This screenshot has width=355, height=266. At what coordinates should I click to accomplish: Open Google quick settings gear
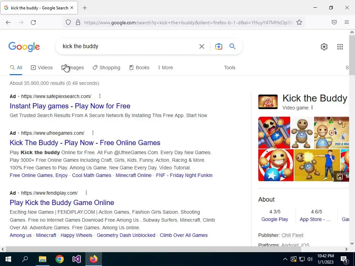coord(324,47)
